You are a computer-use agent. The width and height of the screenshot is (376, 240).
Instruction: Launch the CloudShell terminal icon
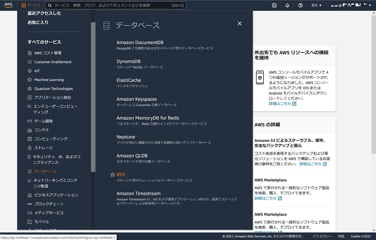point(274,5)
